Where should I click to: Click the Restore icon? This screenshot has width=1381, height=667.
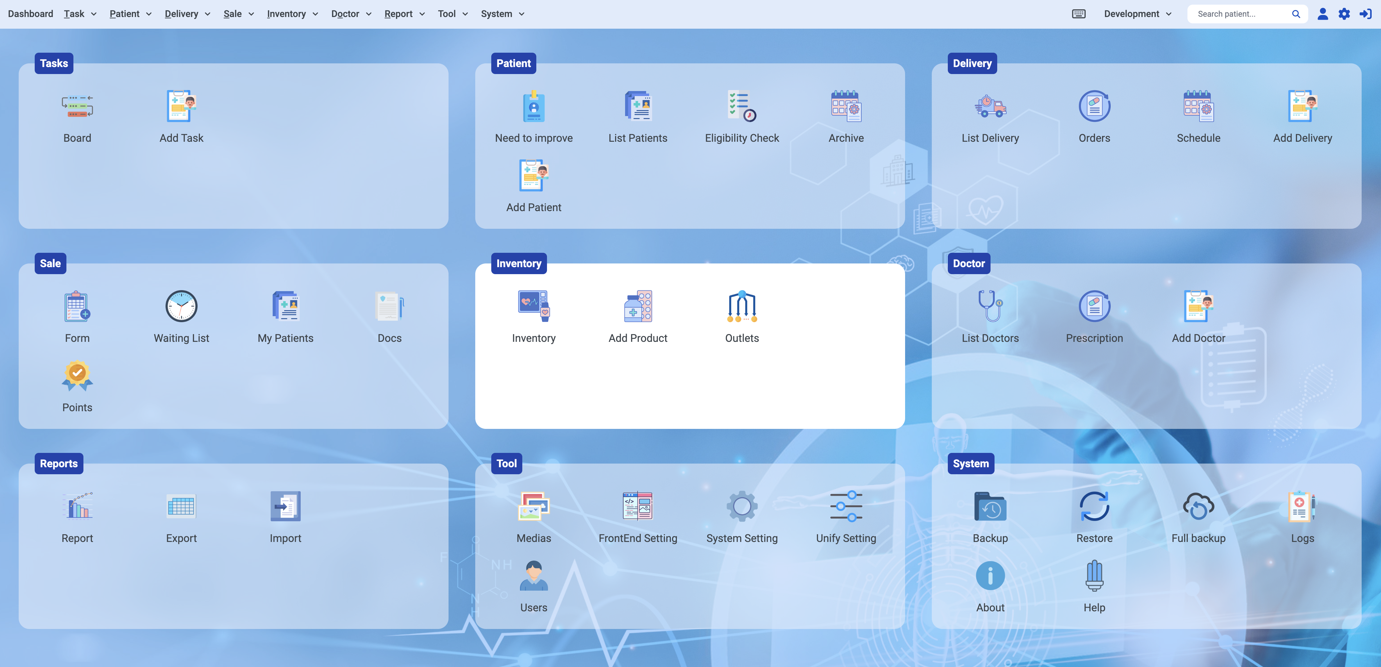(x=1094, y=506)
